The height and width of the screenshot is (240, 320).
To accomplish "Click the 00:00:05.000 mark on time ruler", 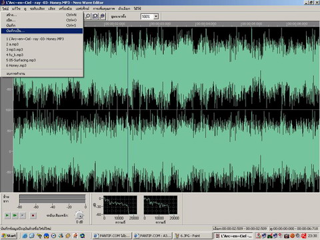I will 251,24.
